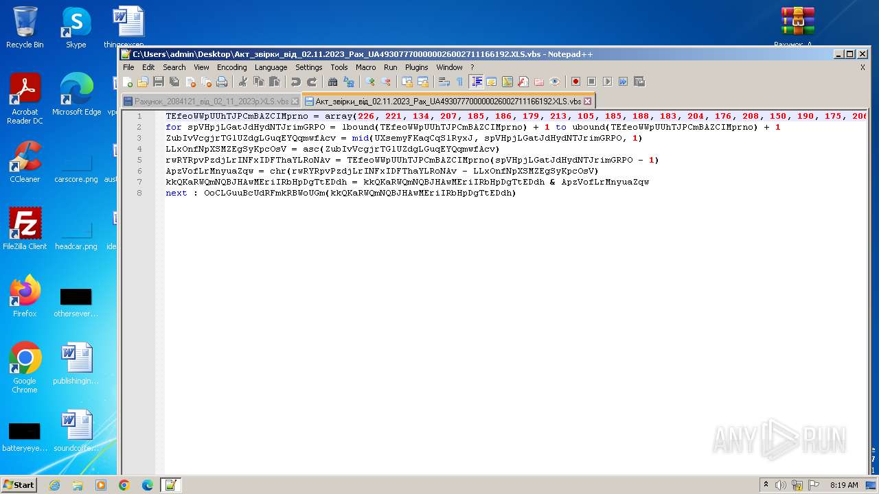Toggle the Function List panel icon

tap(523, 82)
